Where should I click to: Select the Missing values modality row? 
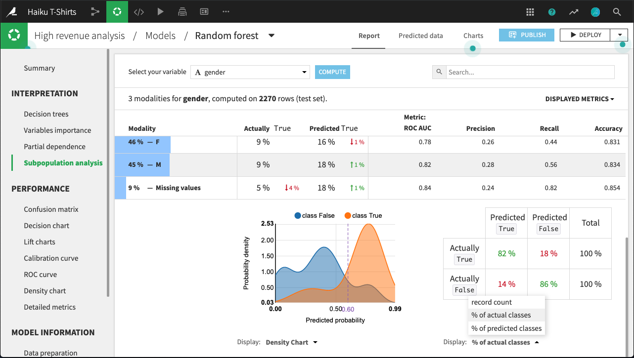point(370,188)
